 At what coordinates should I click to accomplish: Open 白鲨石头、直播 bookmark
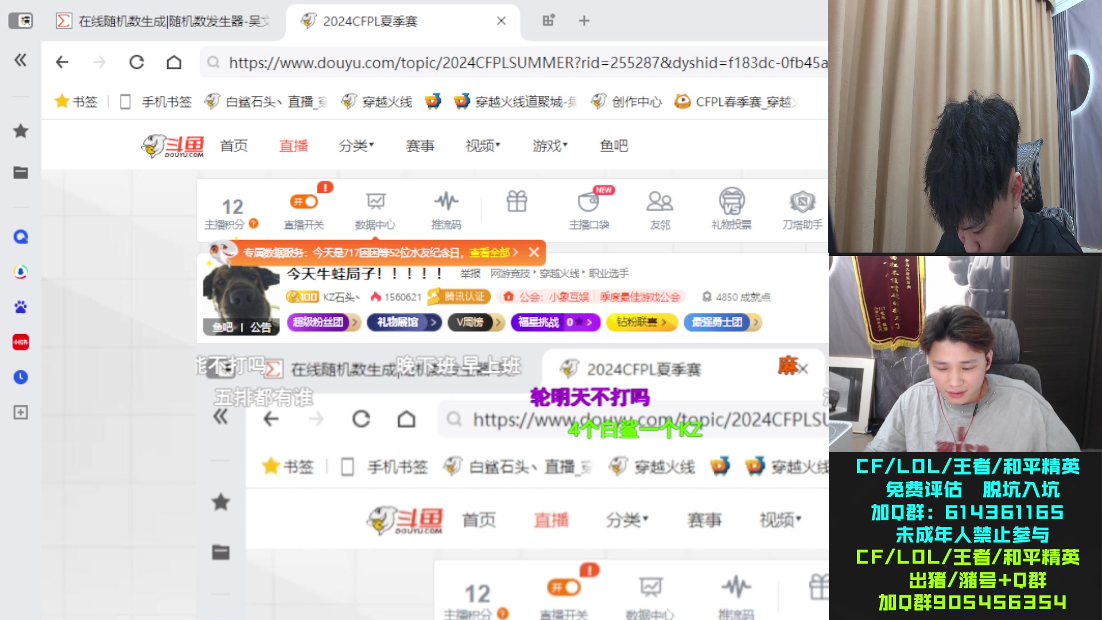(x=266, y=102)
